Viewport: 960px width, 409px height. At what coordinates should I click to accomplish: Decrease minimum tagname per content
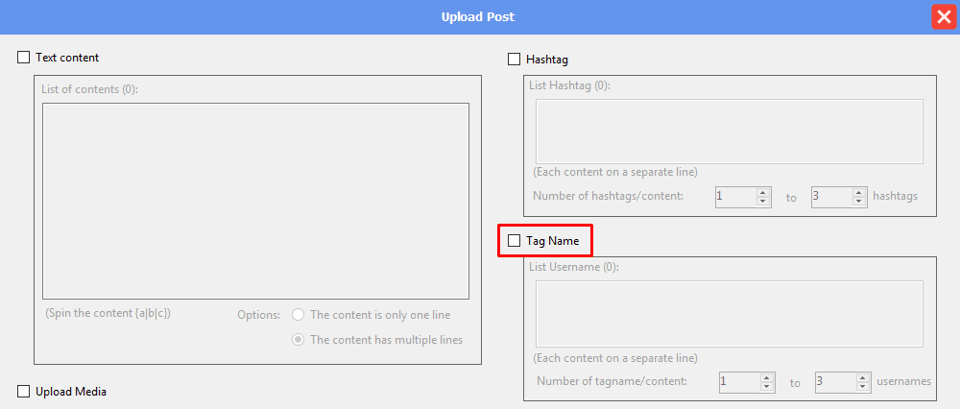point(767,387)
